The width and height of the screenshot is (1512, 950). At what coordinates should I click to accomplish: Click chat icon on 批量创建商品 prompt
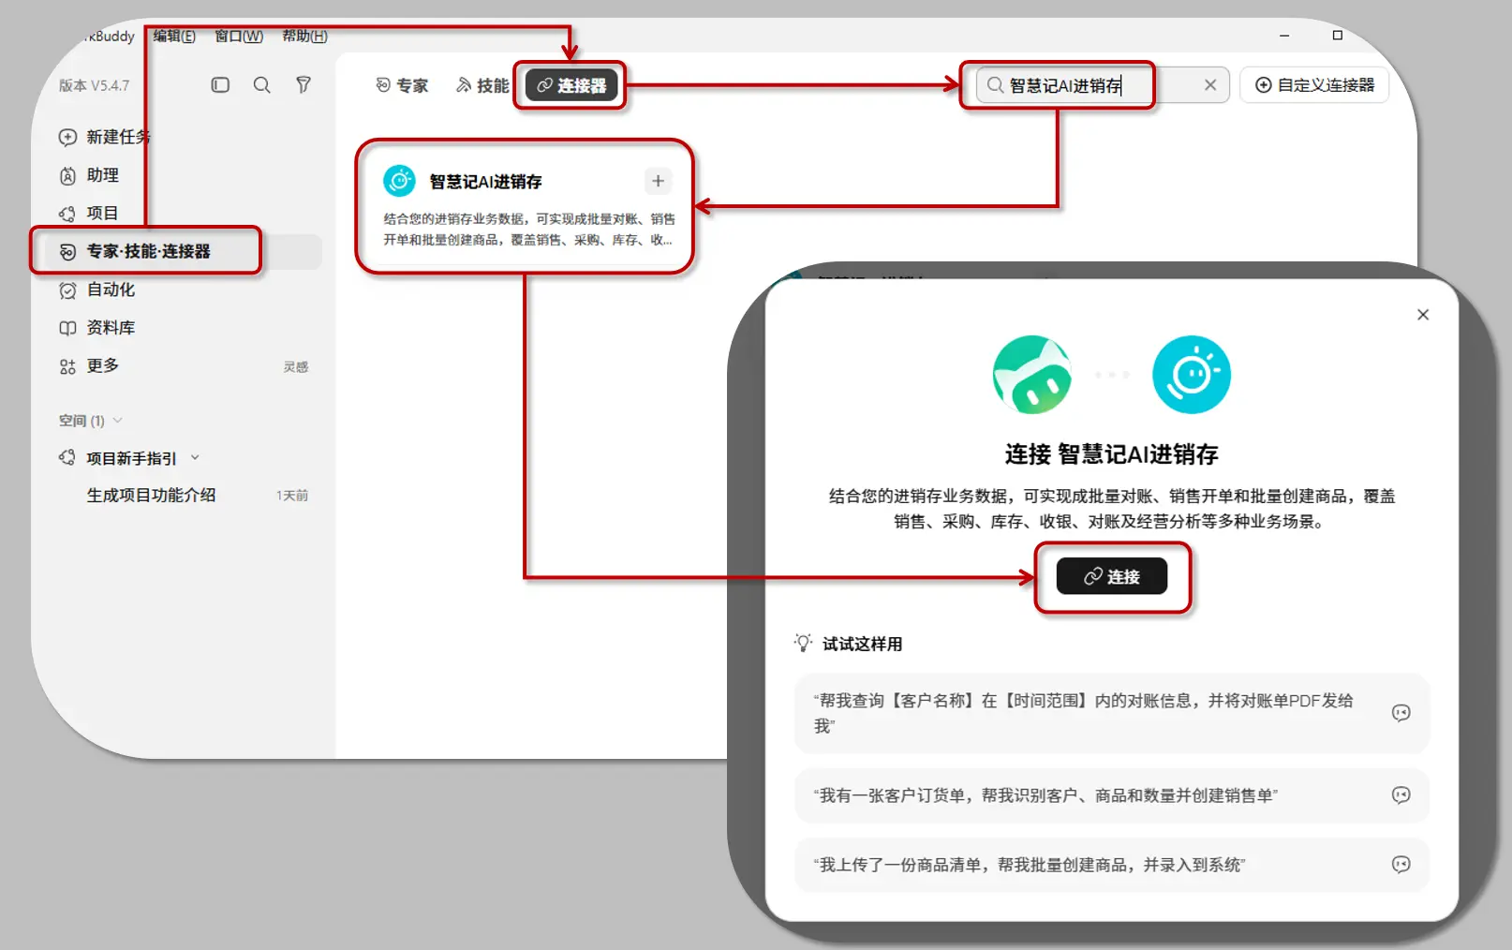(x=1401, y=865)
